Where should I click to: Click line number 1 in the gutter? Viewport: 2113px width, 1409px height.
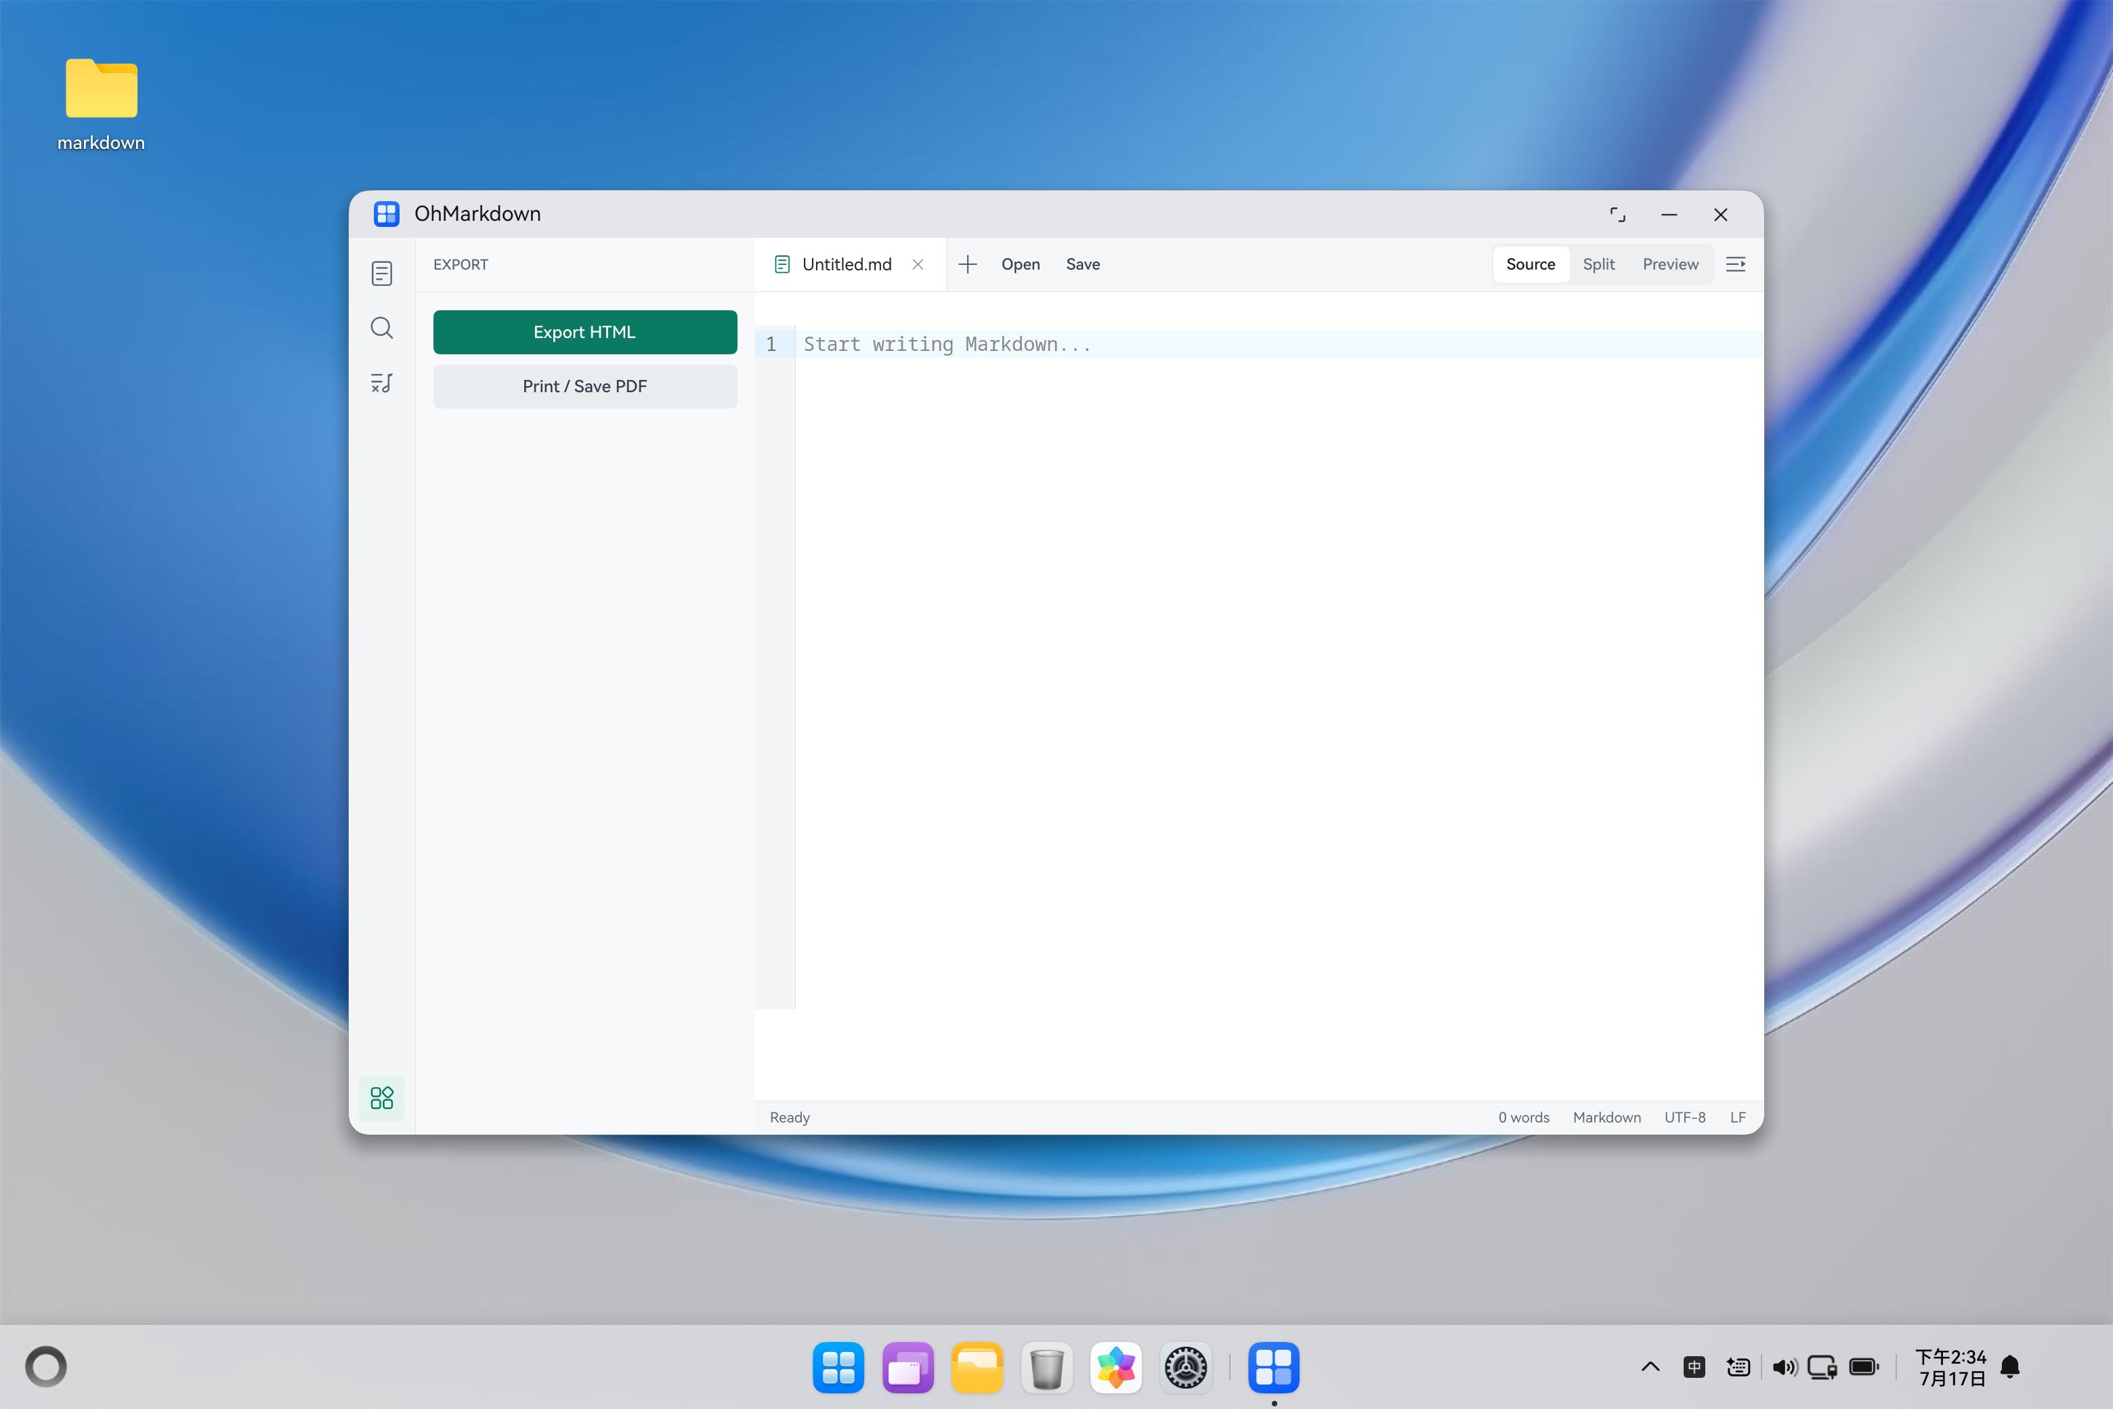point(771,344)
